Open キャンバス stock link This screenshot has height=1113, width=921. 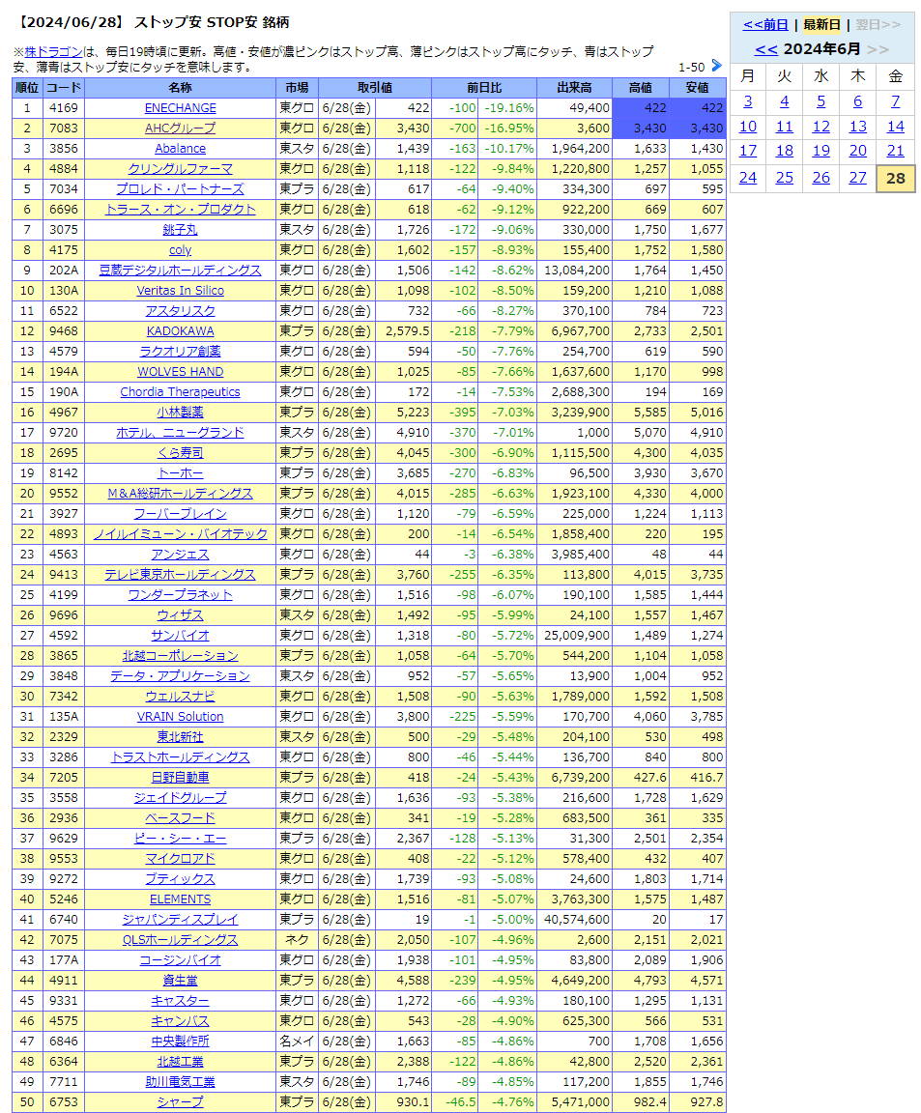[x=181, y=1021]
